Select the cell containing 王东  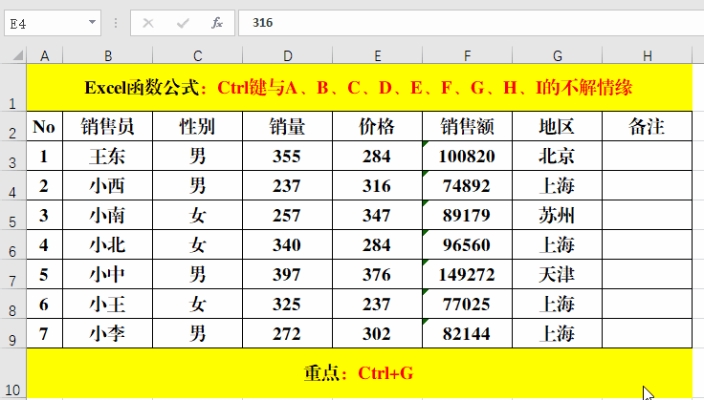[x=108, y=156]
